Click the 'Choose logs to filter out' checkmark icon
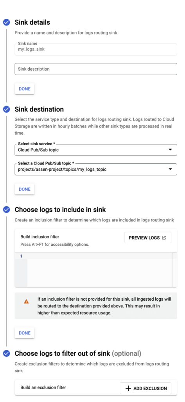 6,354
